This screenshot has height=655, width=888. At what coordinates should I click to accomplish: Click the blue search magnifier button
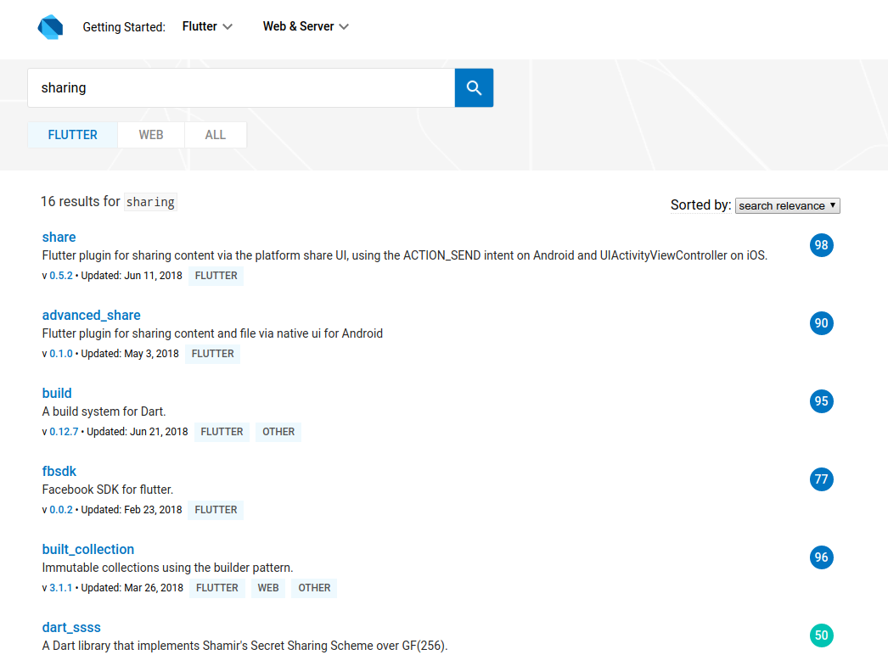click(474, 87)
